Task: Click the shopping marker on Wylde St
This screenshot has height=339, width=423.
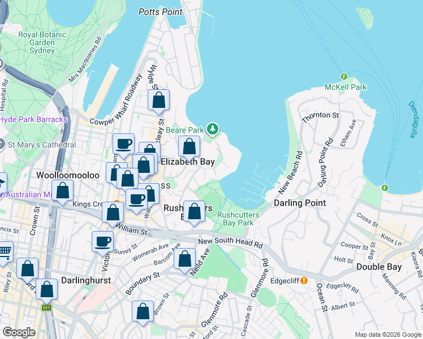Action: 158,102
